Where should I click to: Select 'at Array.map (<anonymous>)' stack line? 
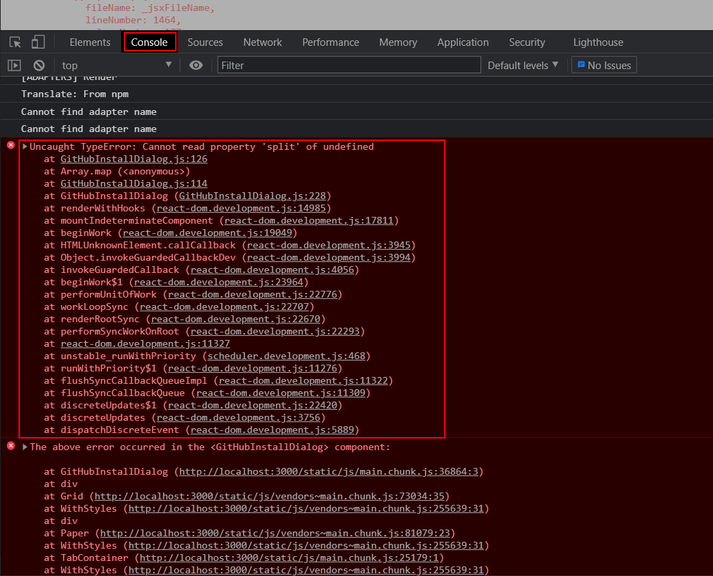[117, 172]
